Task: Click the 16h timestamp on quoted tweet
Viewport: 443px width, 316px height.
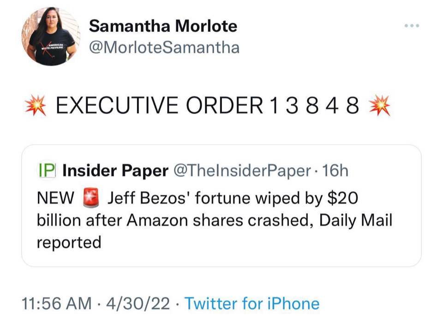Action: [335, 171]
